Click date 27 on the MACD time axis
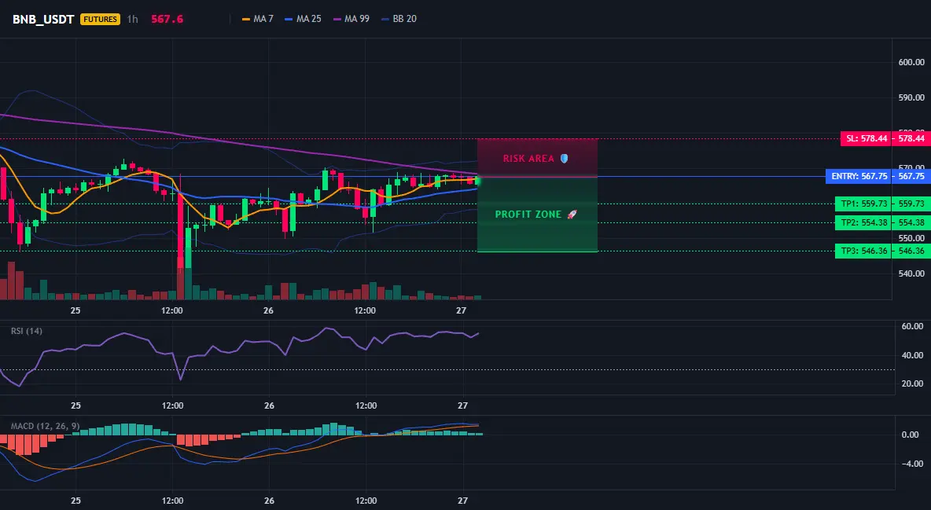This screenshot has height=510, width=931. 462,501
